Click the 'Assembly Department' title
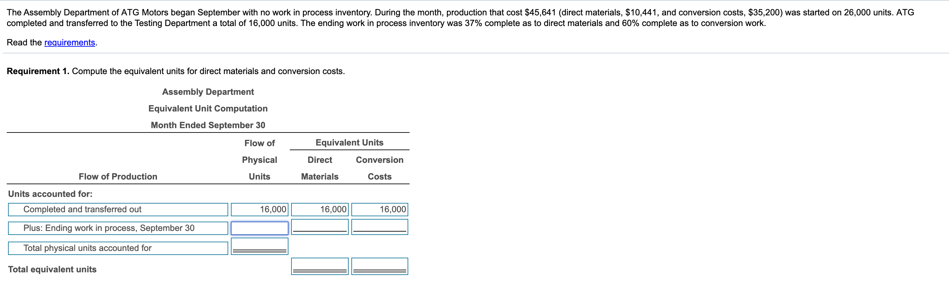Viewport: 949px width, 285px height. pos(208,92)
